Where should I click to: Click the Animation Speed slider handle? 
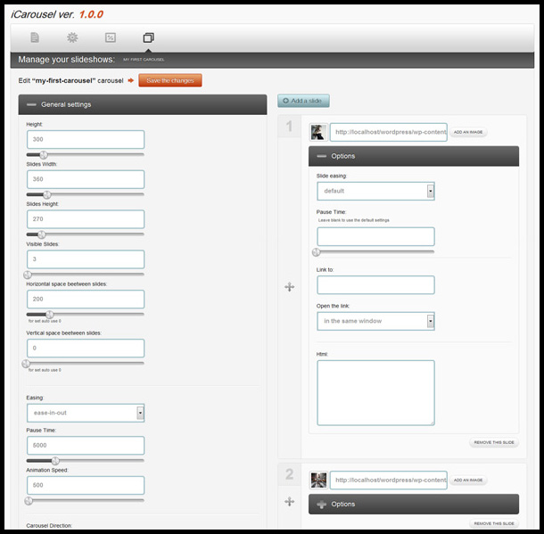[x=29, y=500]
